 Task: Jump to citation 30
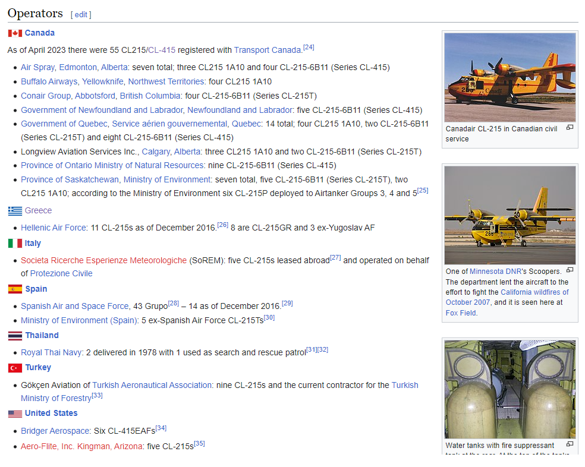pyautogui.click(x=269, y=318)
